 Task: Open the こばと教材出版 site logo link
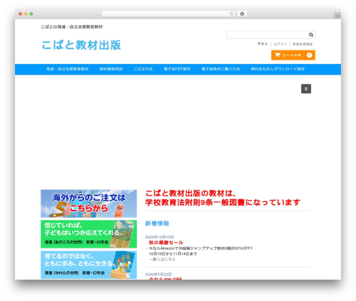point(81,45)
